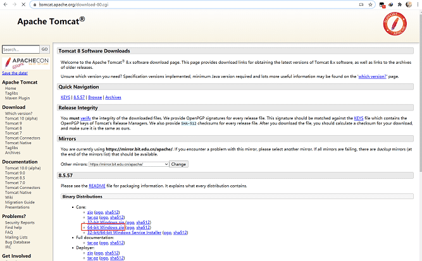The height and width of the screenshot is (261, 422).
Task: Click the browser back arrow
Action: tap(6, 5)
